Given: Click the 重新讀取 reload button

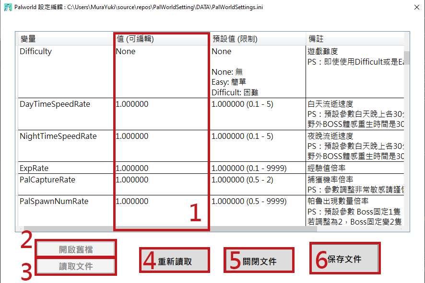Looking at the screenshot, I should click(175, 261).
